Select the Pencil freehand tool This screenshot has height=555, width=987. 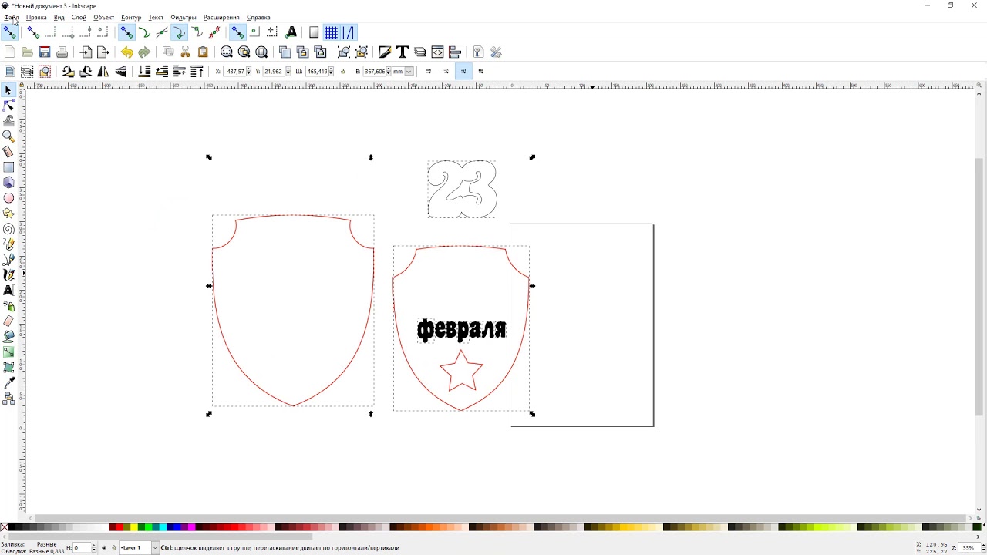click(8, 244)
